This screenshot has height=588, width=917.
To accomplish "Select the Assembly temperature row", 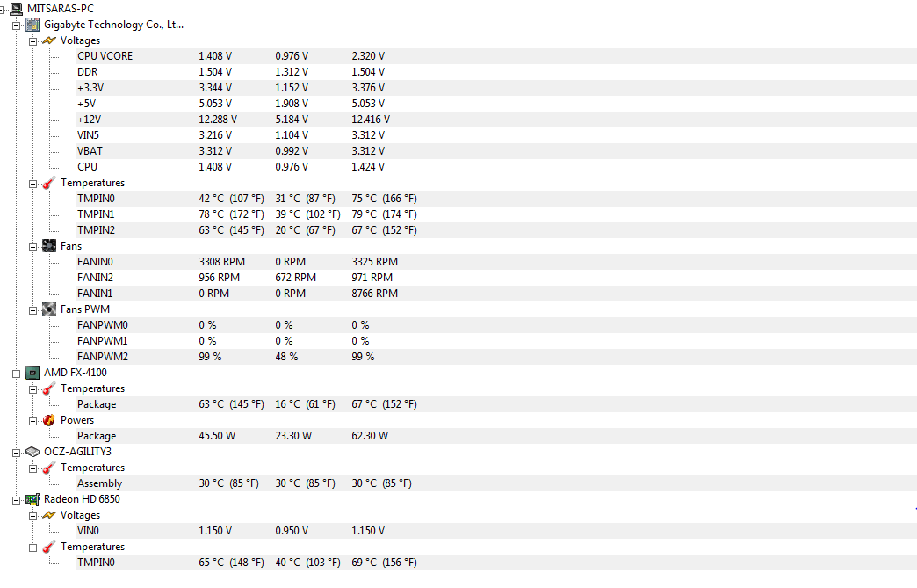I will 496,483.
